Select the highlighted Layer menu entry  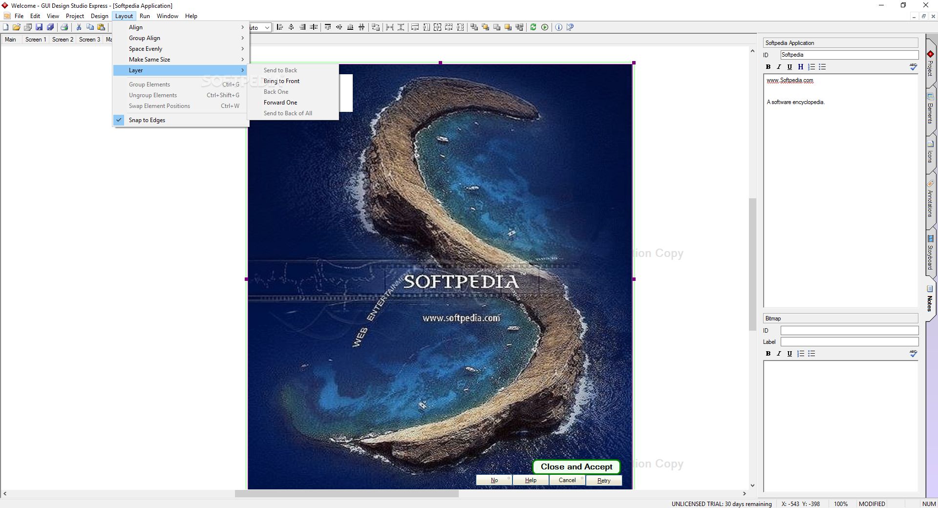(181, 70)
